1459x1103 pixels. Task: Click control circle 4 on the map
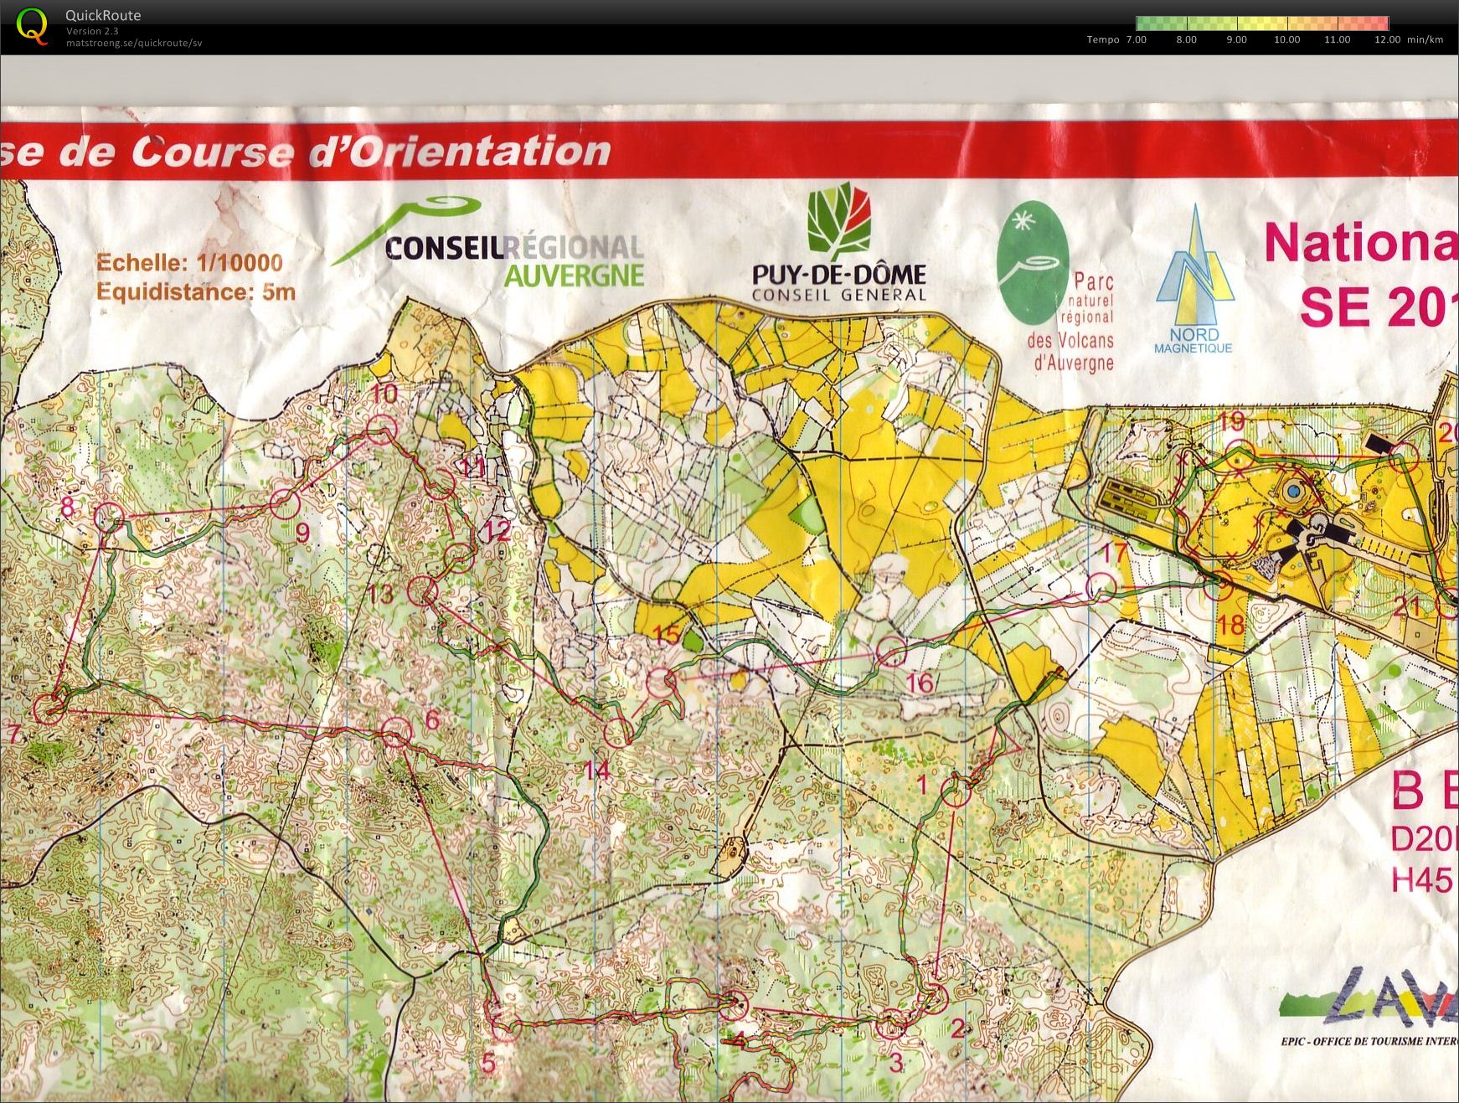[734, 1004]
